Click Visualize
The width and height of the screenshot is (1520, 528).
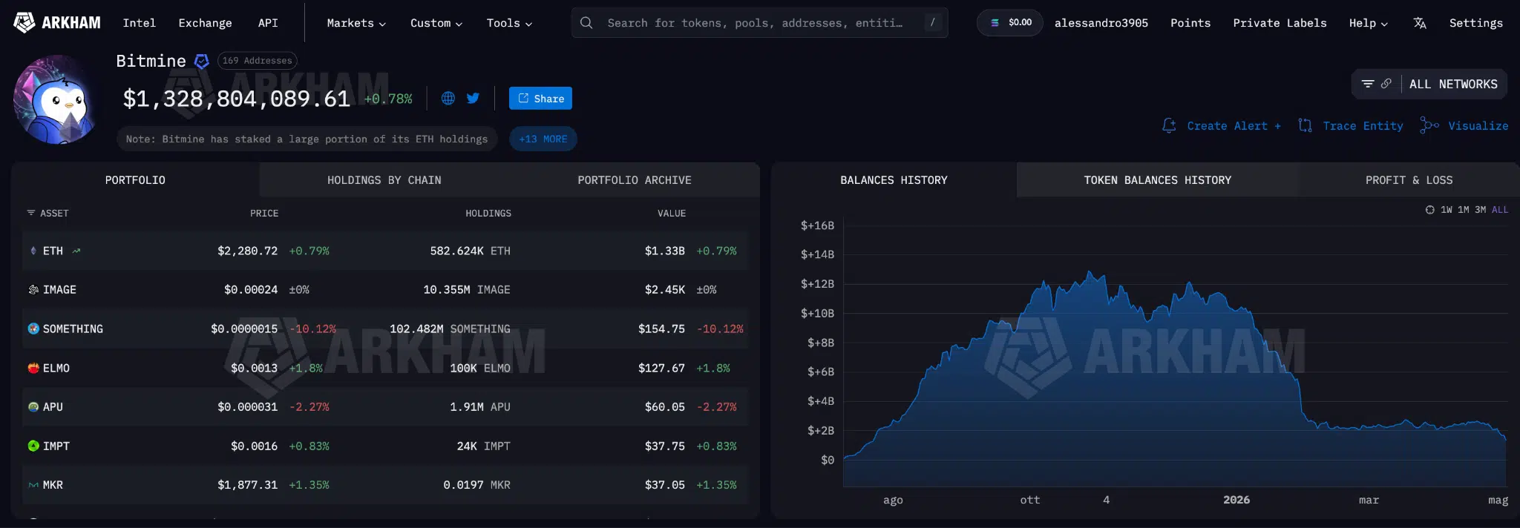coord(1478,126)
